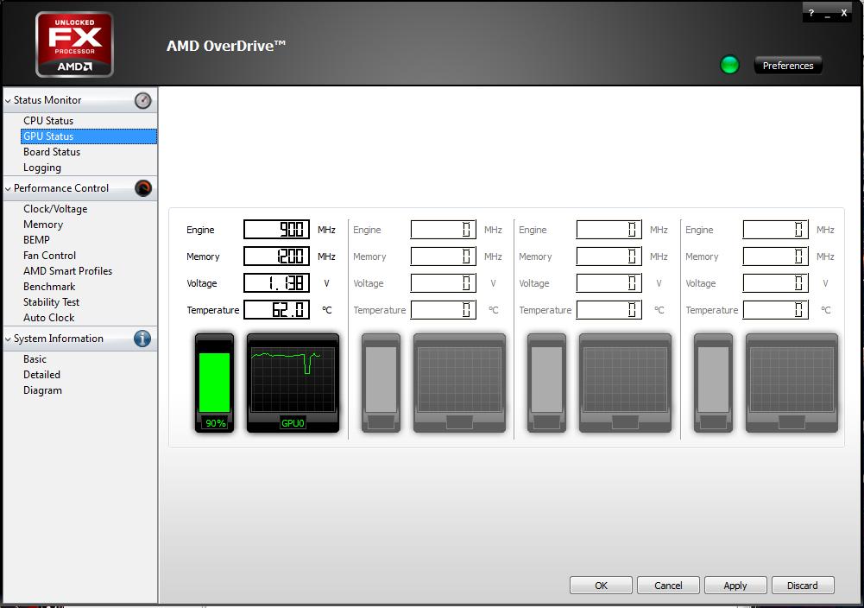
Task: Click the green 90% usage bar
Action: click(x=214, y=383)
